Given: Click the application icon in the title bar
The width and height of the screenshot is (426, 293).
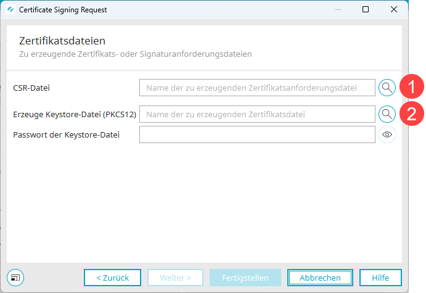Looking at the screenshot, I should [10, 10].
